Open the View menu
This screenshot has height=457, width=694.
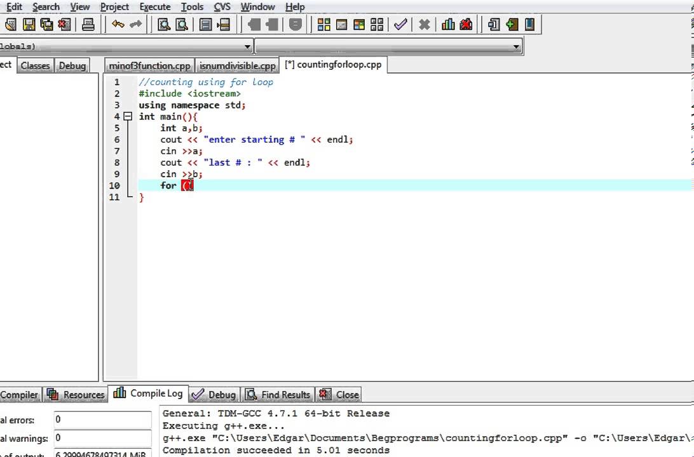tap(79, 6)
